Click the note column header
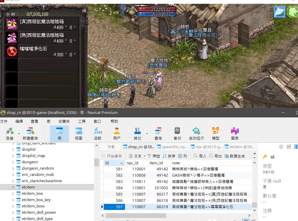Viewport: 298px width, 221px height. [x=211, y=163]
